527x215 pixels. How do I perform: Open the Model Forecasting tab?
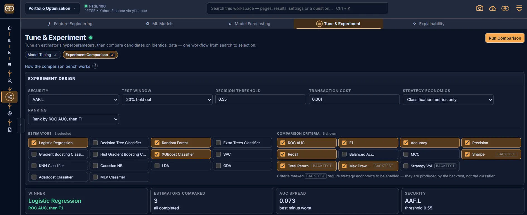coord(249,24)
